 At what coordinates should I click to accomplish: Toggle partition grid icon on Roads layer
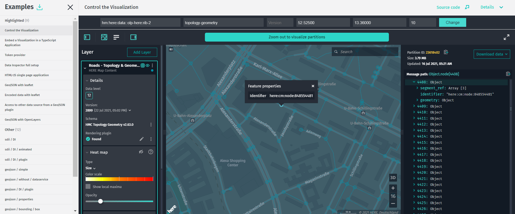[143, 65]
